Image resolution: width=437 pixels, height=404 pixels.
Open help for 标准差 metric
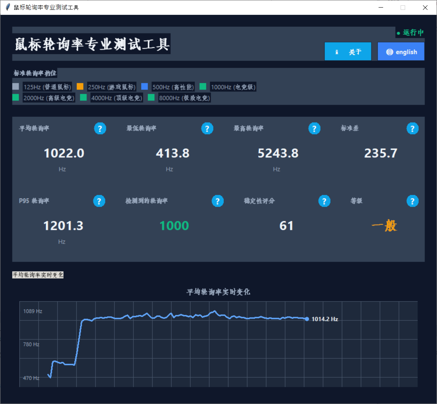pyautogui.click(x=413, y=128)
